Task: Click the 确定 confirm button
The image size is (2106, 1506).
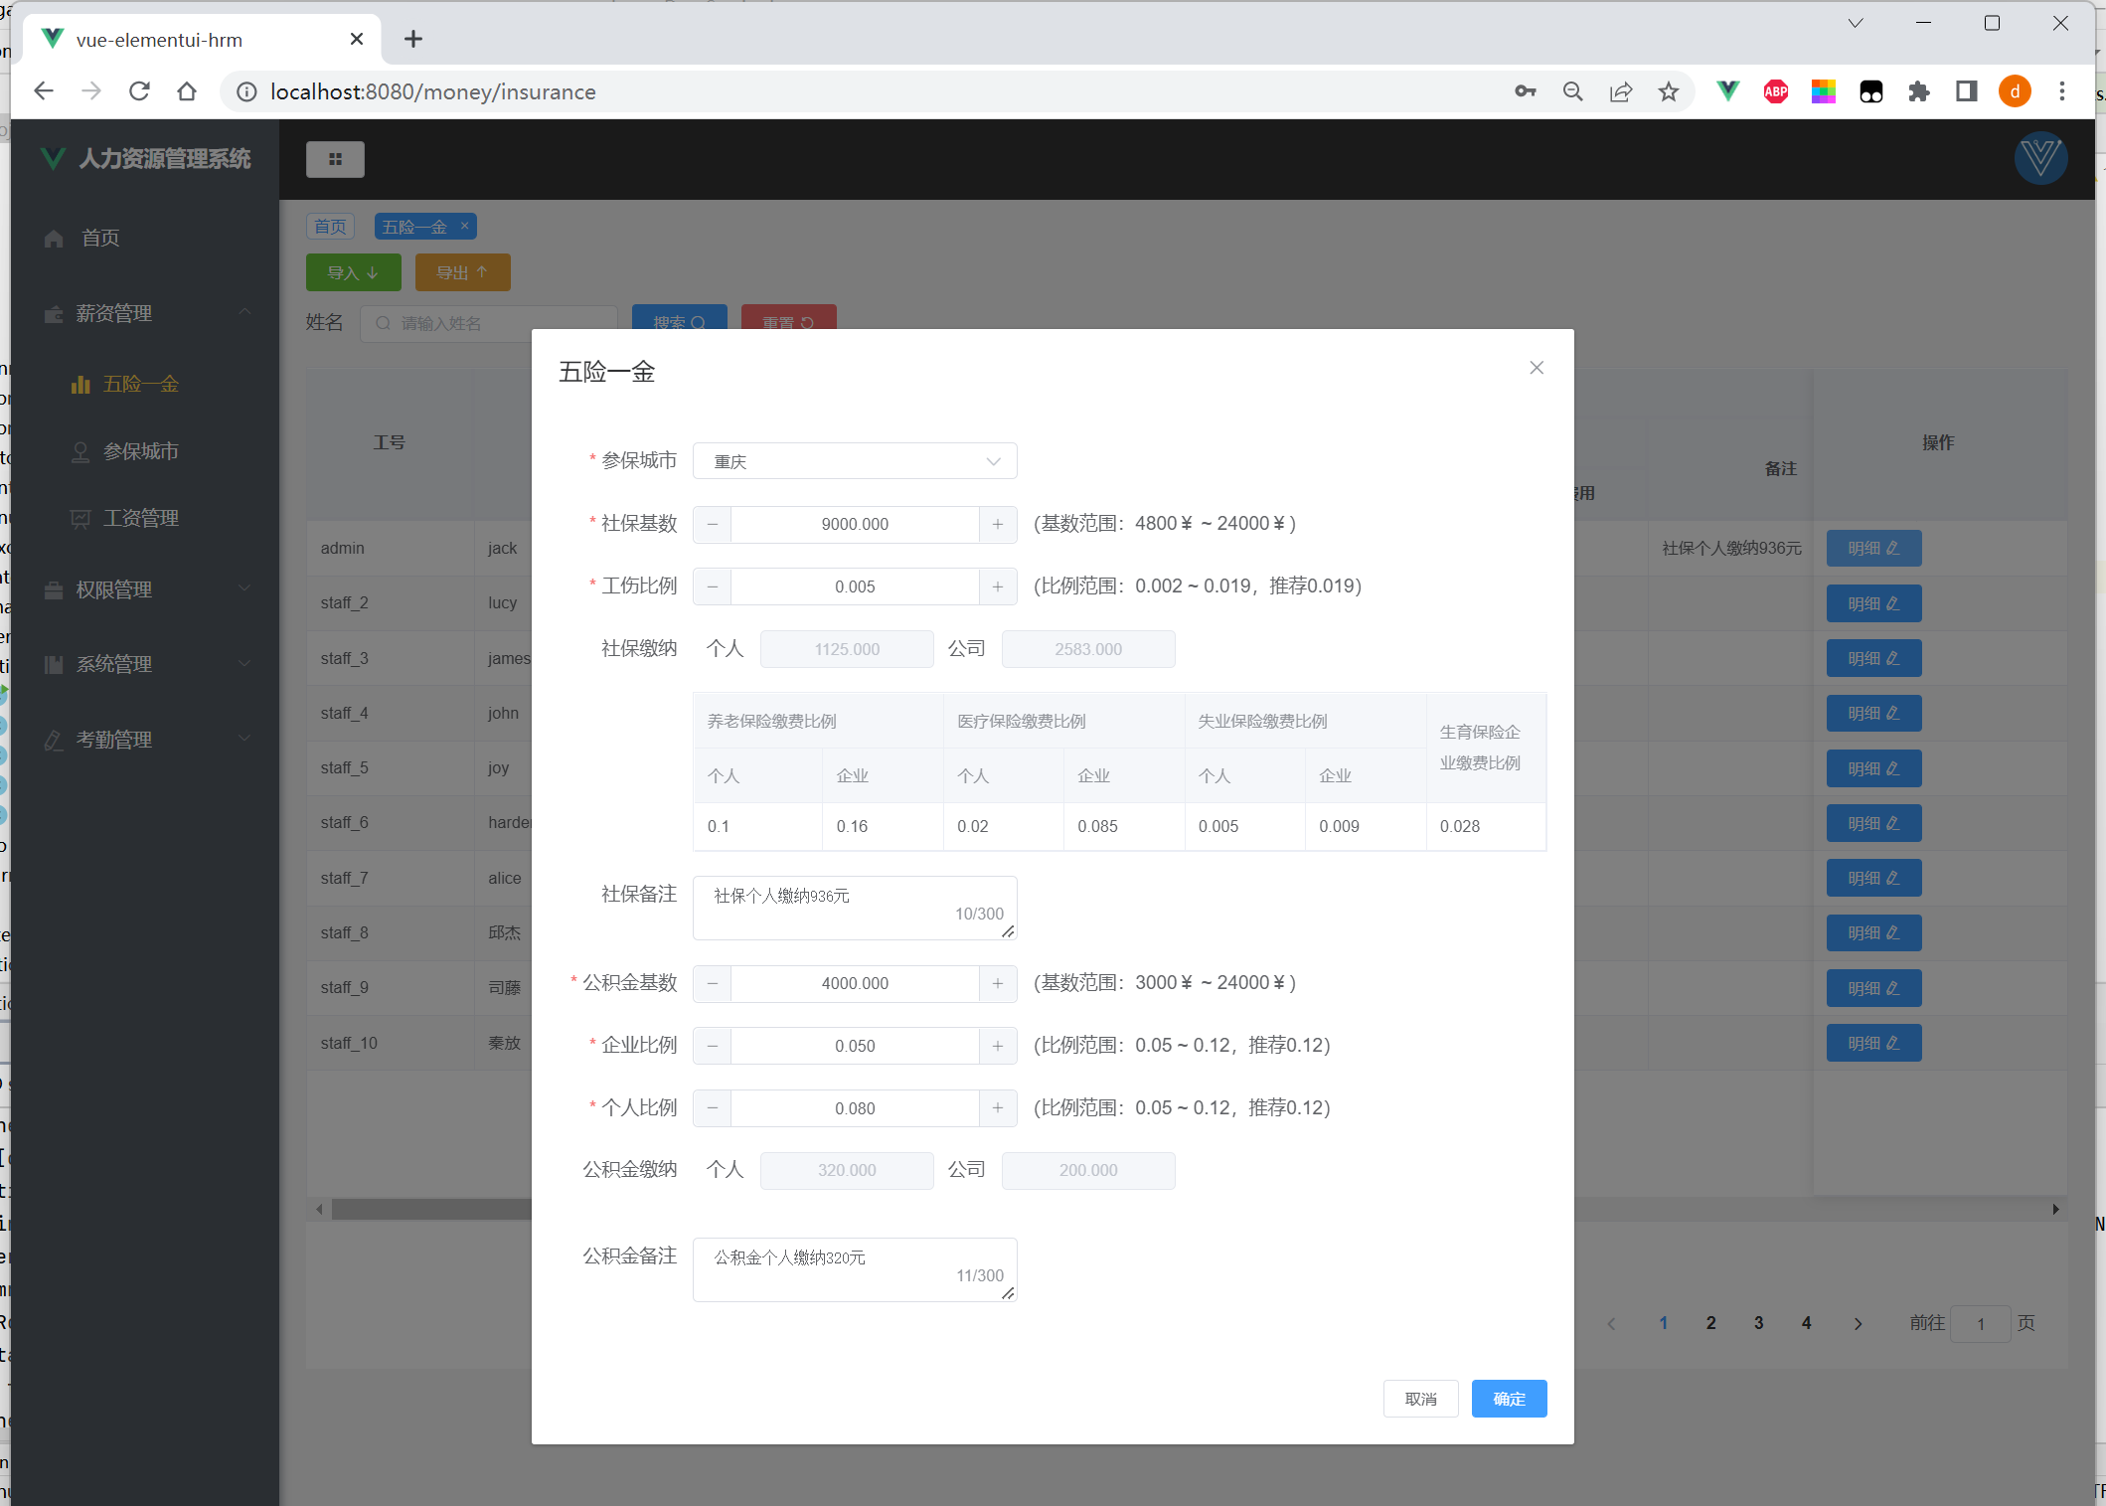Action: (x=1508, y=1399)
